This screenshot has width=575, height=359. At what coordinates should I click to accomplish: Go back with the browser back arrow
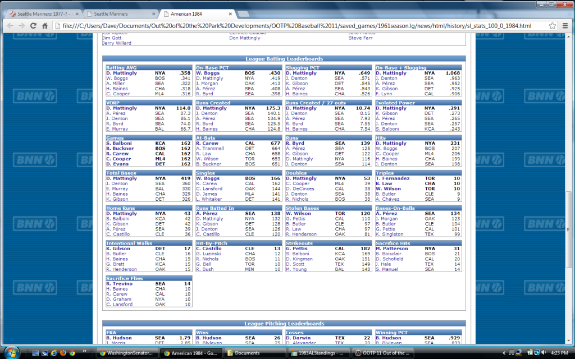pyautogui.click(x=10, y=26)
